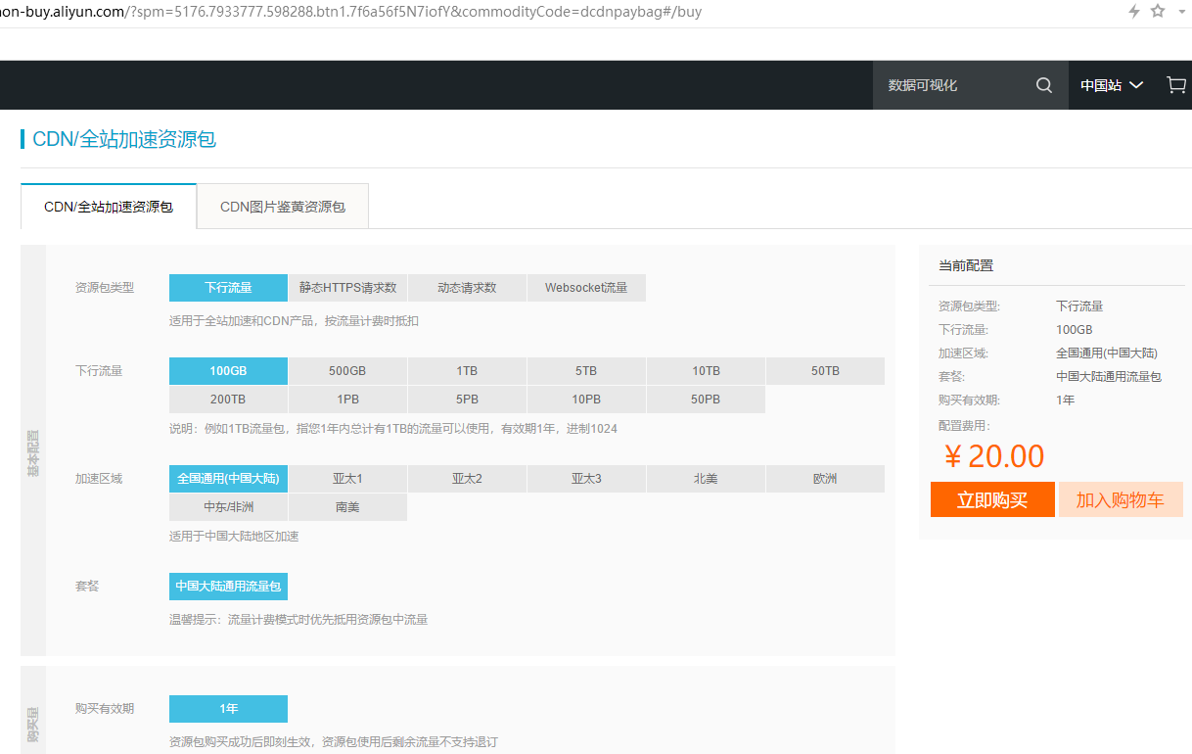Open the shopping cart icon
Viewport: 1192px width, 754px height.
(1176, 85)
